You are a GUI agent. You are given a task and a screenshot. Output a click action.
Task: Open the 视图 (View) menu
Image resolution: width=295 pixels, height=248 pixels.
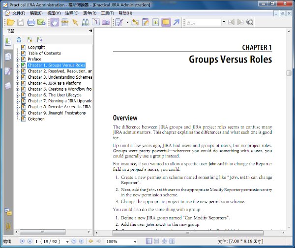coord(54,13)
